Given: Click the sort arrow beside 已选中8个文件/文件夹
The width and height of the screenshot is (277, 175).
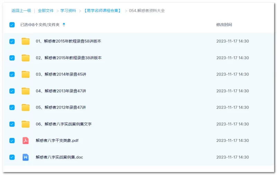Looking at the screenshot, I should point(64,25).
